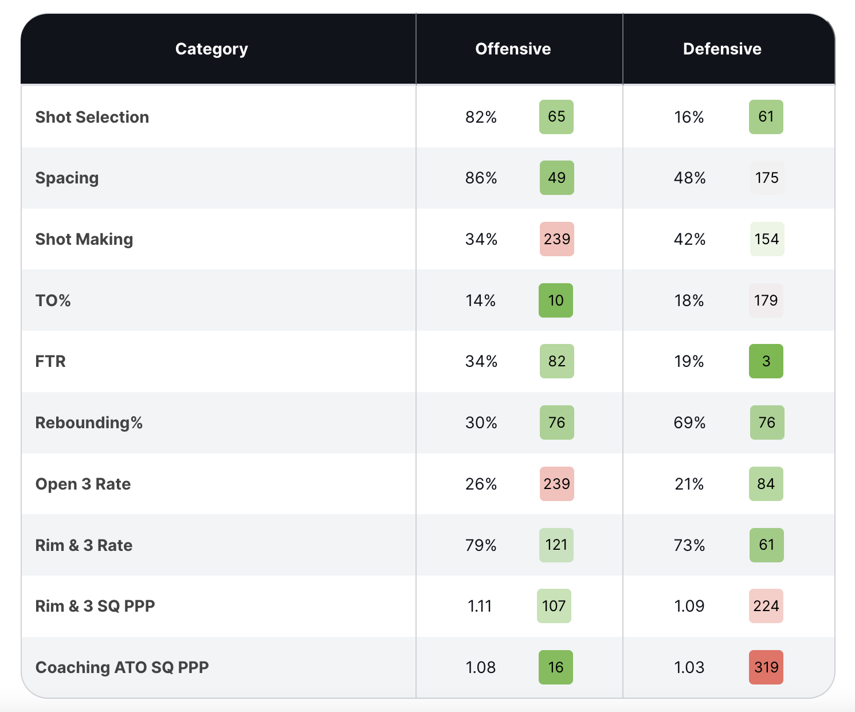The image size is (855, 712).
Task: Click the Shot Selection offensive value 82%
Action: point(481,117)
